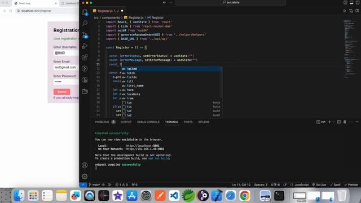Open Postman from the dock
The image size is (361, 203).
160,196
